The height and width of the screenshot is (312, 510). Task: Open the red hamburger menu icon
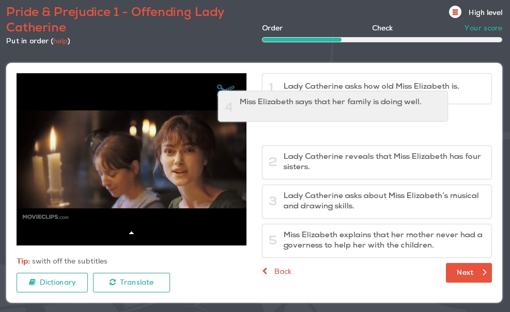[455, 12]
